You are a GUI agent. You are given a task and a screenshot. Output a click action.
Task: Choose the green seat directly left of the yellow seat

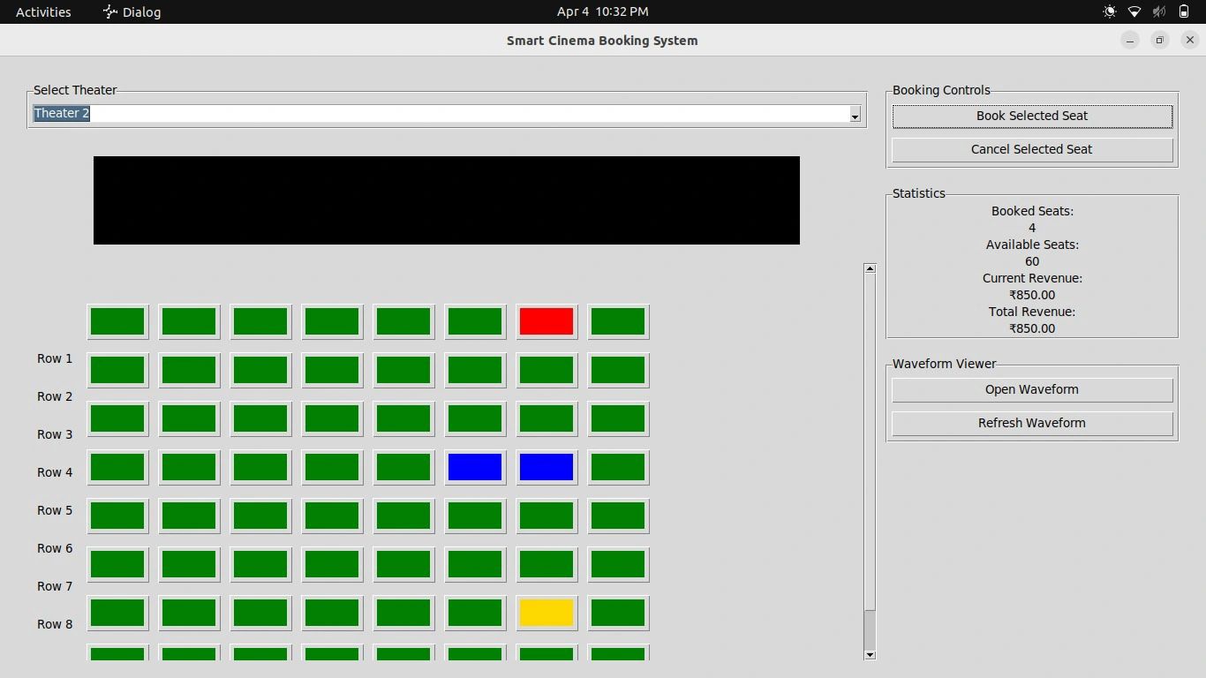(475, 613)
